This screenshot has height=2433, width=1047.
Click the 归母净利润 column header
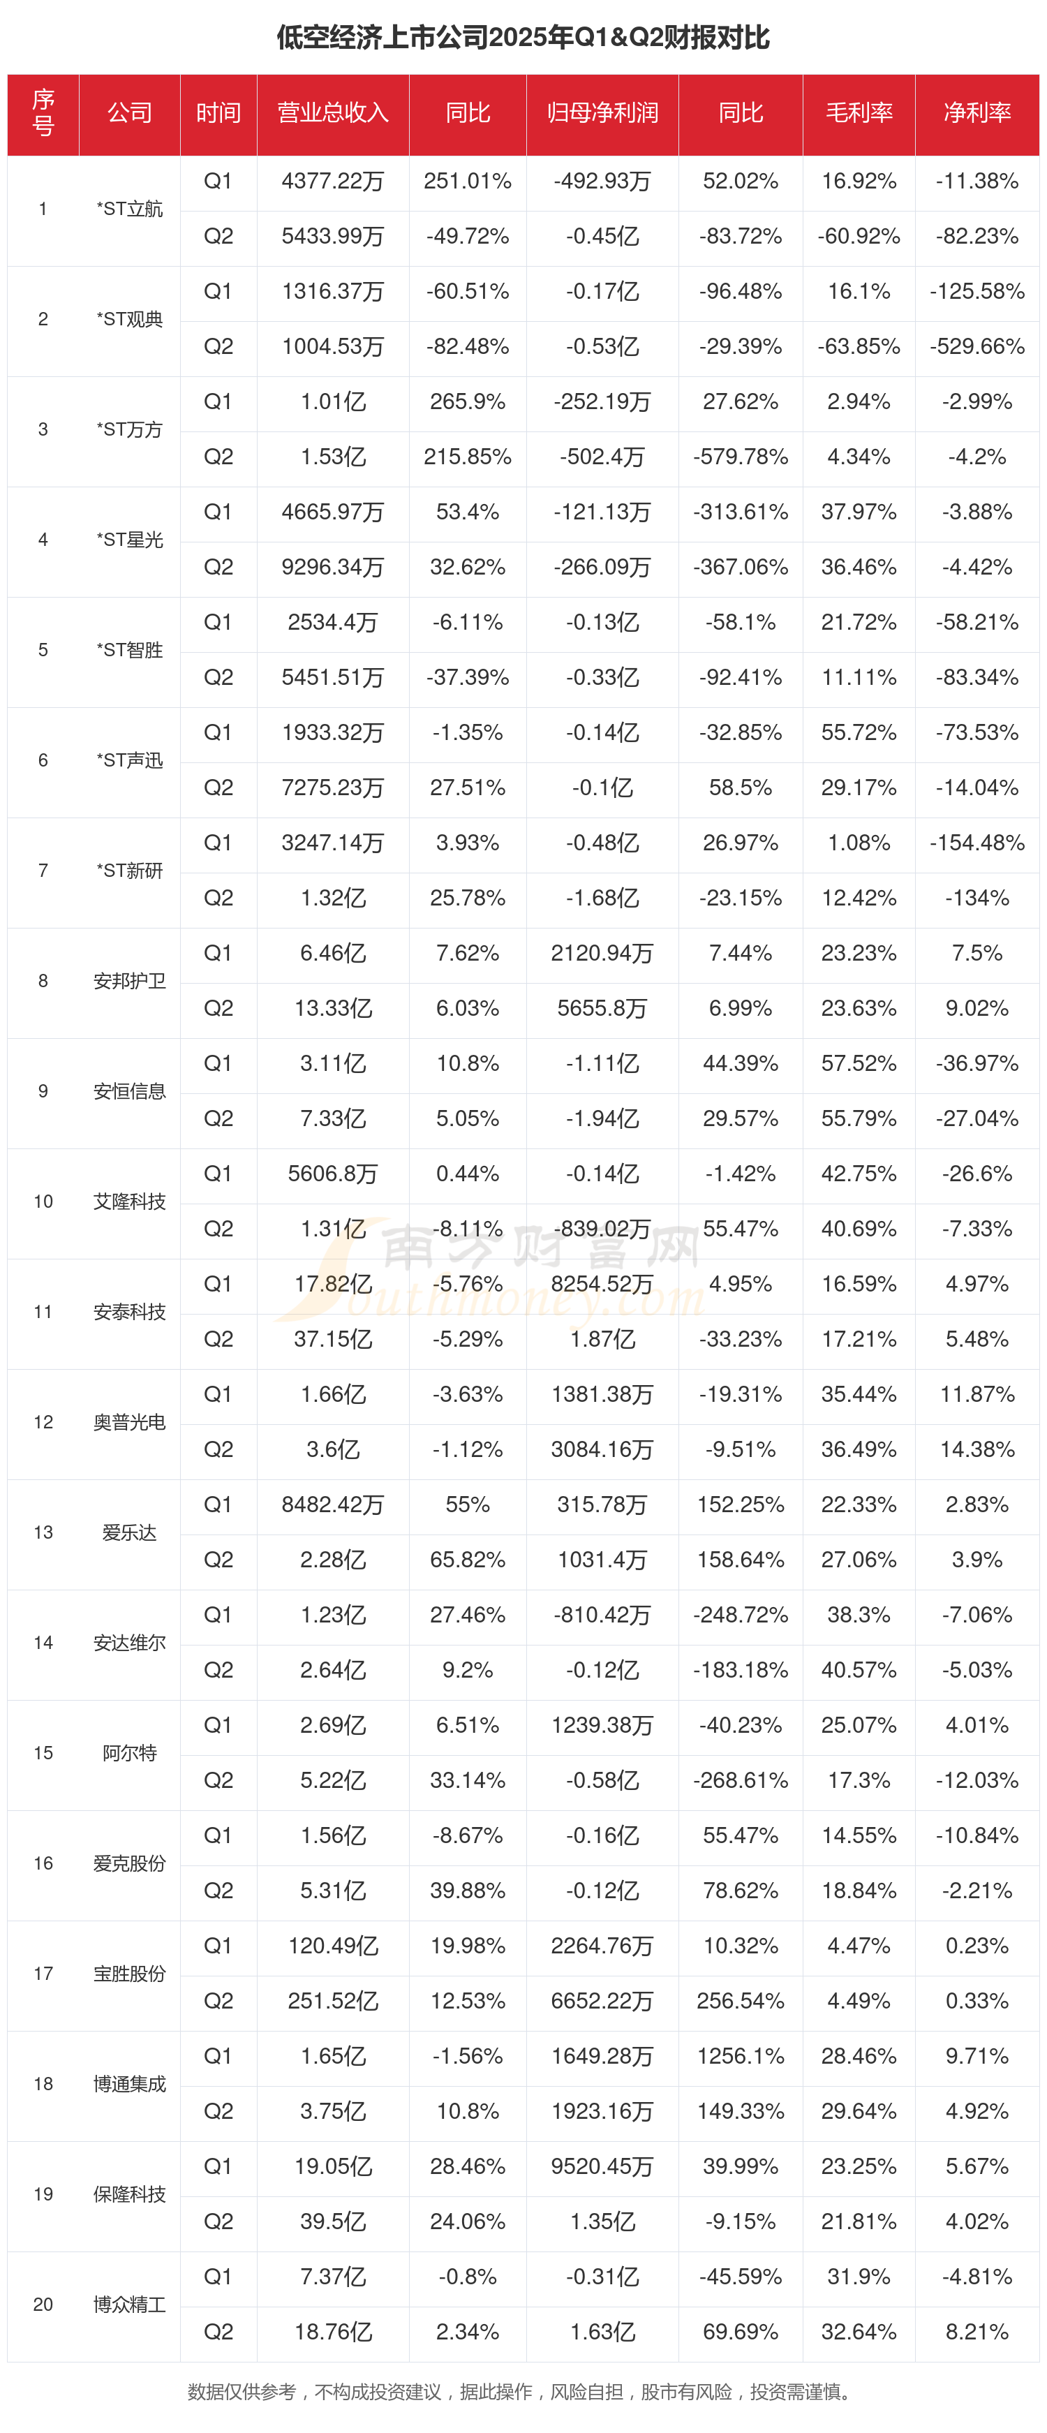click(602, 113)
